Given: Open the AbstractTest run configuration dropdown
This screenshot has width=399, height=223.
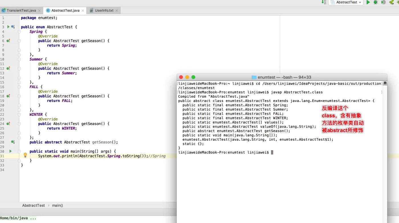Looking at the screenshot, I should pyautogui.click(x=345, y=2).
